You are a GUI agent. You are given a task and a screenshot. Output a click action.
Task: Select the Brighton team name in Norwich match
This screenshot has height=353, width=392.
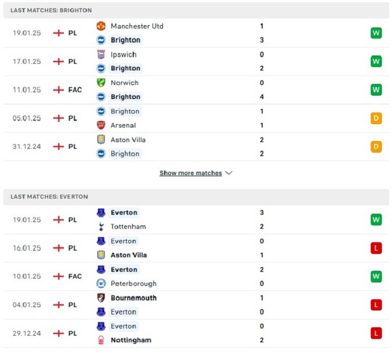coord(125,97)
